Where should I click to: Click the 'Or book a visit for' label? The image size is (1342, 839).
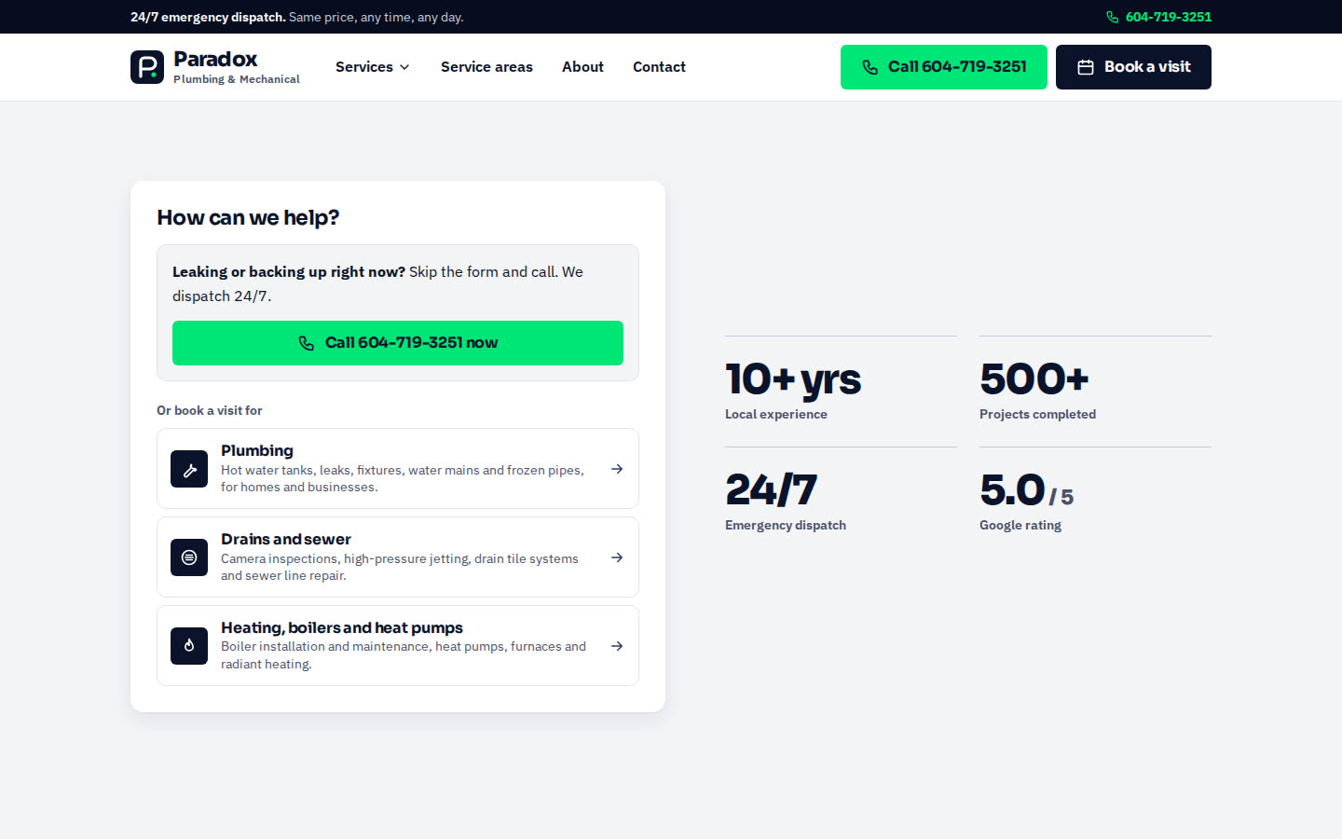coord(210,410)
